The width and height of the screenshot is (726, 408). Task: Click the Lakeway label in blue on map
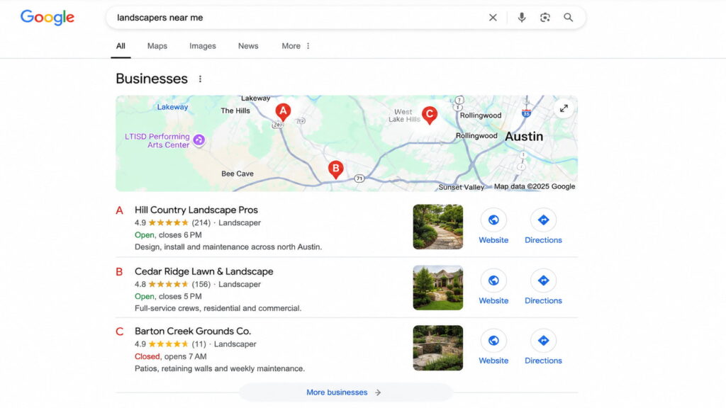(172, 107)
